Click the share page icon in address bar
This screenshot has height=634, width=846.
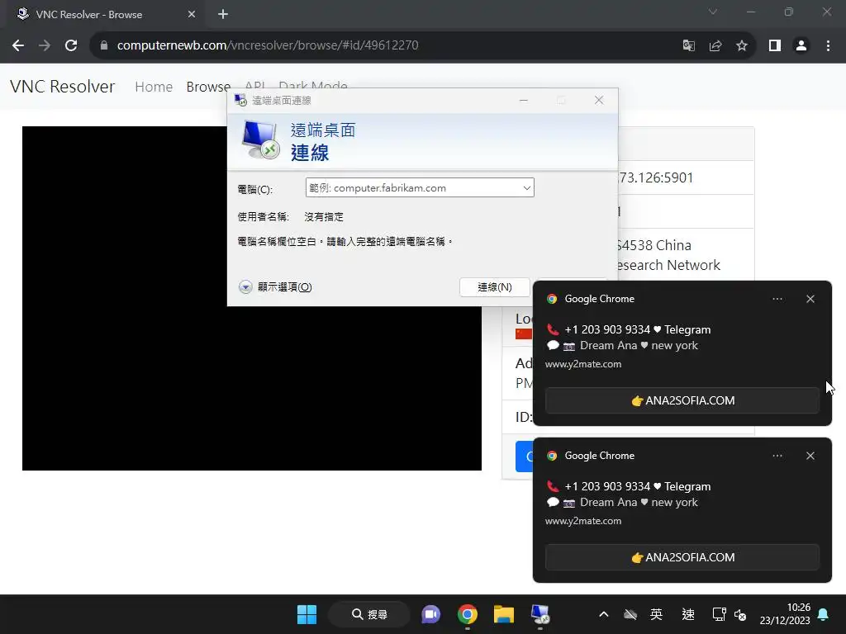coord(715,46)
